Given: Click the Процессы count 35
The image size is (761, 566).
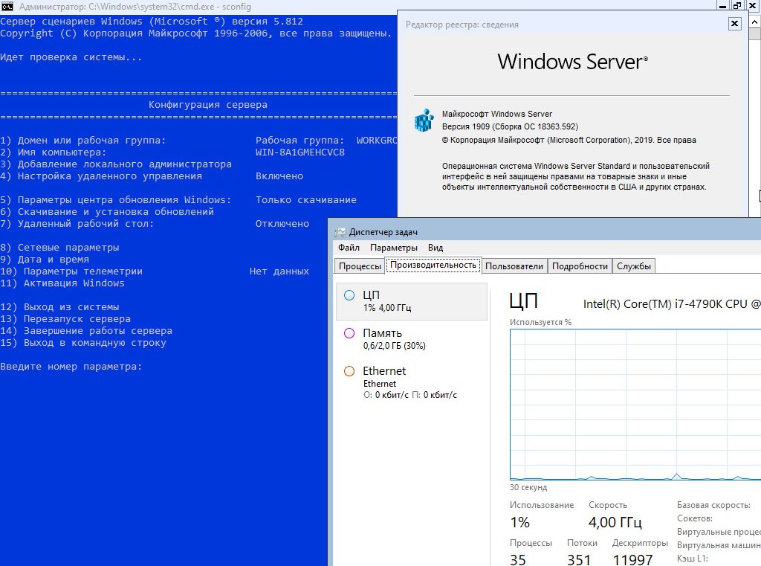Looking at the screenshot, I should (x=518, y=560).
